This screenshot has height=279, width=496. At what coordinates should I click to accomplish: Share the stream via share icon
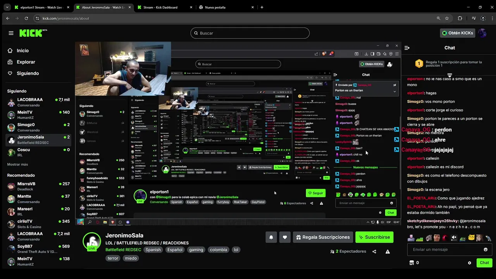click(374, 251)
